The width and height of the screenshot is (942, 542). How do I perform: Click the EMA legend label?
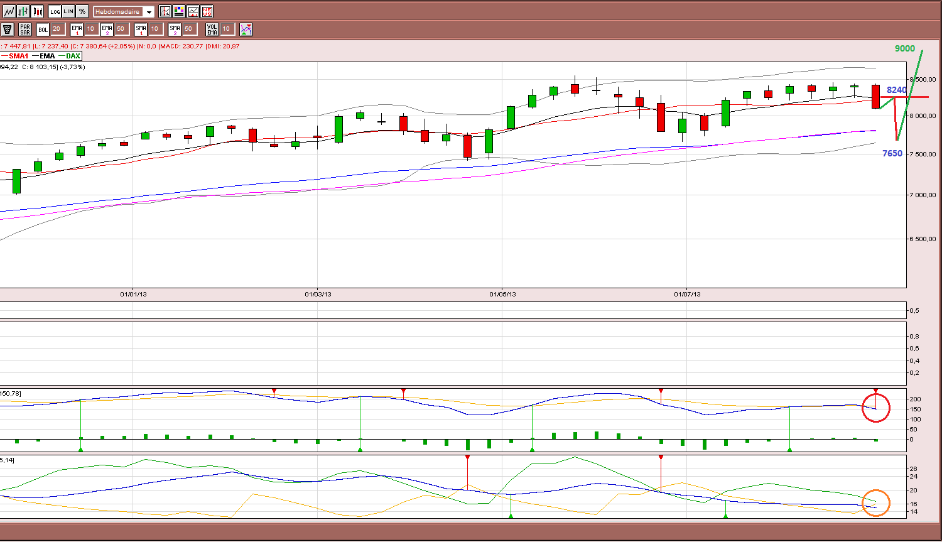pos(47,56)
